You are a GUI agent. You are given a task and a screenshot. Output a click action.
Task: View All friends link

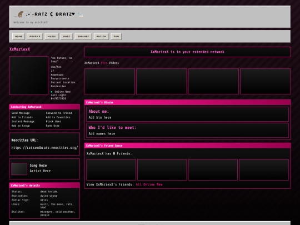pyautogui.click(x=139, y=184)
